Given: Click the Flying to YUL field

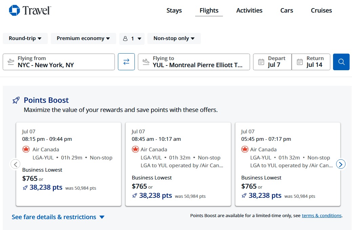Looking at the screenshot, I should (x=194, y=62).
